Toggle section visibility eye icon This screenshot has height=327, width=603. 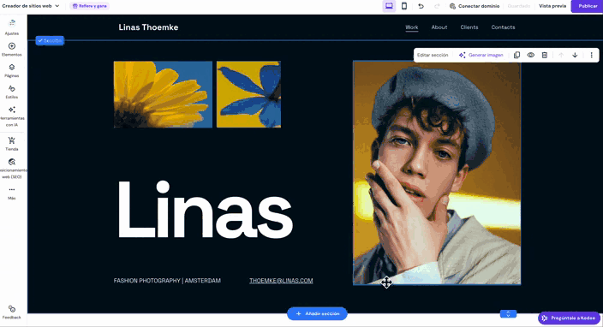coord(531,55)
